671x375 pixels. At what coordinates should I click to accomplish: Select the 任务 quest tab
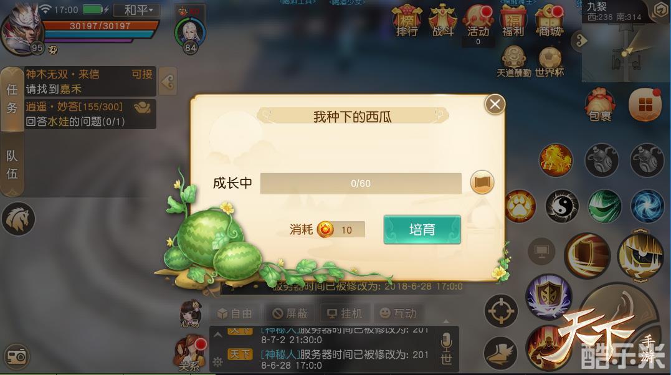tap(12, 99)
